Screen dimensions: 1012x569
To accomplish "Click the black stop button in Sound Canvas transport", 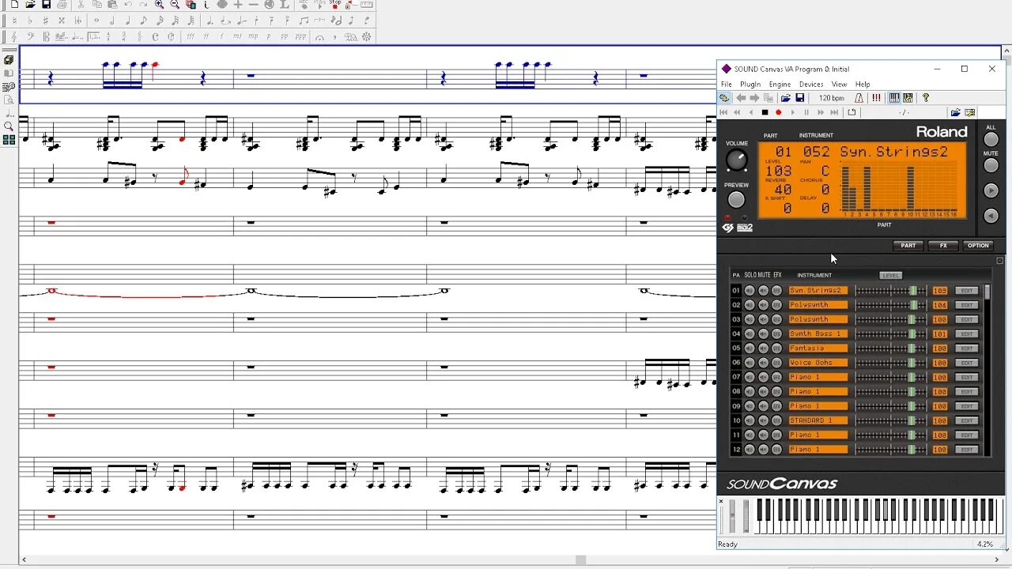I will click(x=765, y=112).
